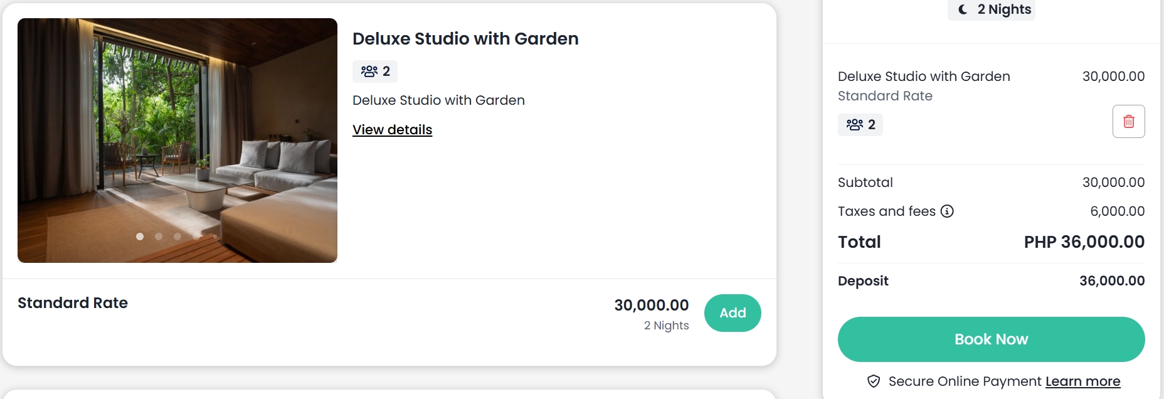Go to the second photo carousel dot

[159, 237]
